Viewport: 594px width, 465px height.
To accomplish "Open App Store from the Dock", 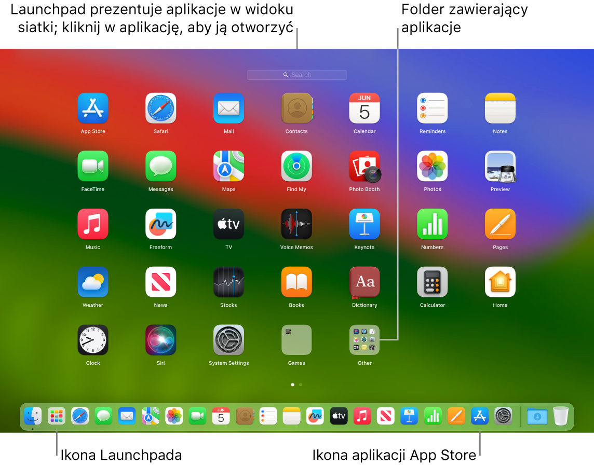I will tap(480, 416).
